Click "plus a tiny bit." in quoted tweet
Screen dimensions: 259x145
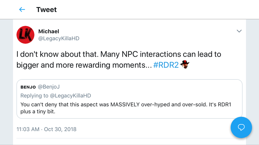[38, 112]
